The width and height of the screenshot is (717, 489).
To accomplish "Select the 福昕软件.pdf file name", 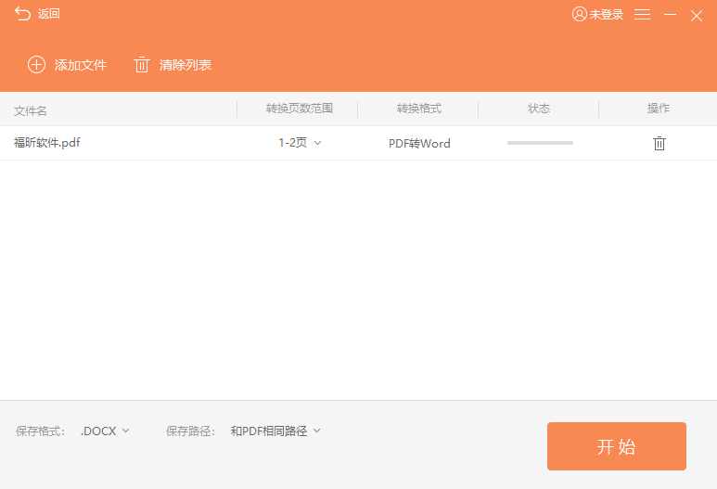I will point(47,143).
